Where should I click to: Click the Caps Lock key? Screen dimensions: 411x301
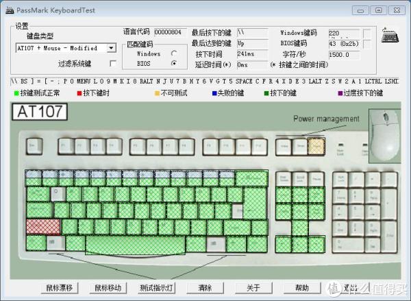pos(39,210)
